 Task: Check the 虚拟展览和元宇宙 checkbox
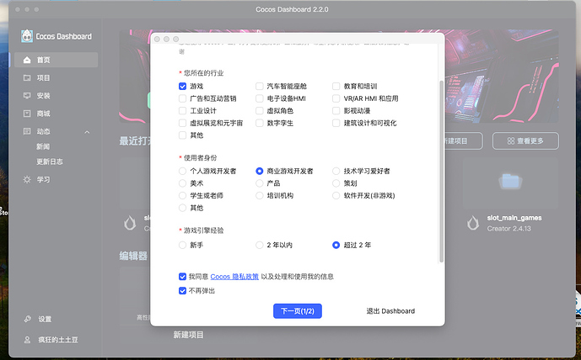tap(182, 123)
